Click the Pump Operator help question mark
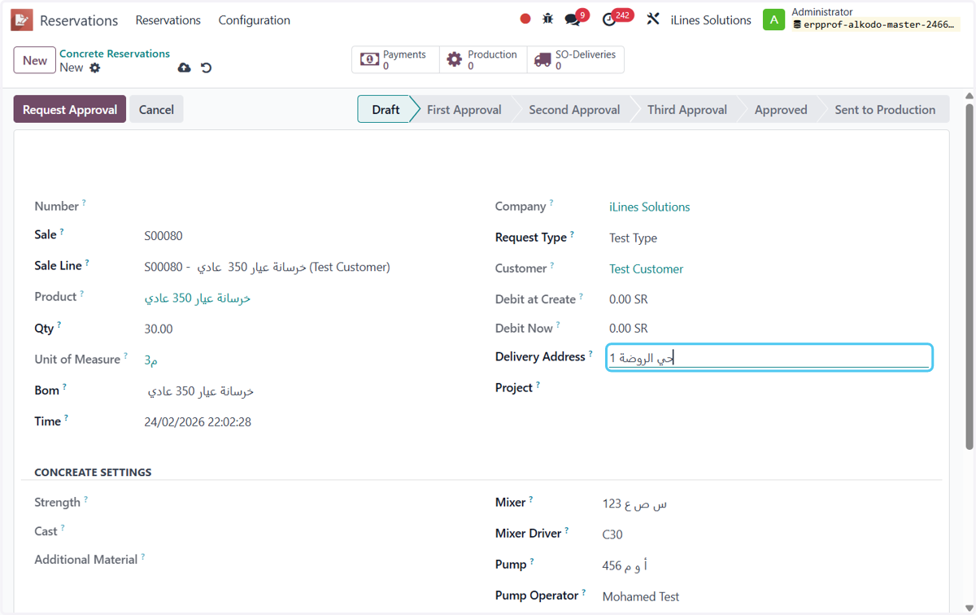Viewport: 976px width, 615px height. [x=583, y=593]
